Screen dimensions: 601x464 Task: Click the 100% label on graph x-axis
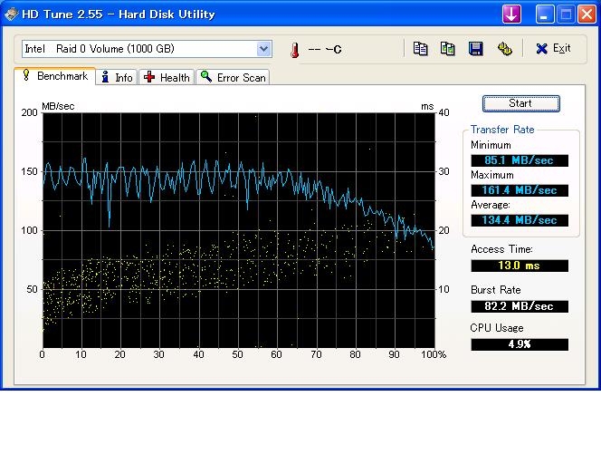434,354
